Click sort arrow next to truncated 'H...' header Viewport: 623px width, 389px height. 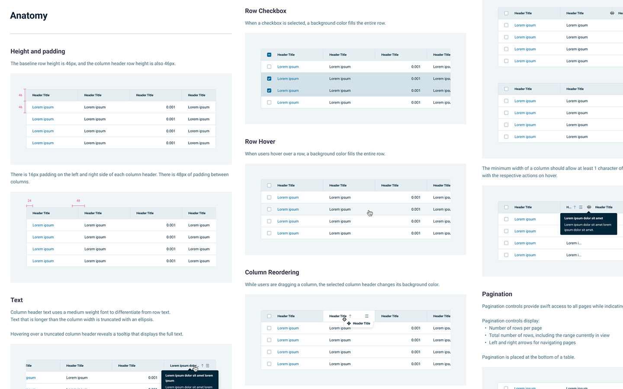click(575, 207)
